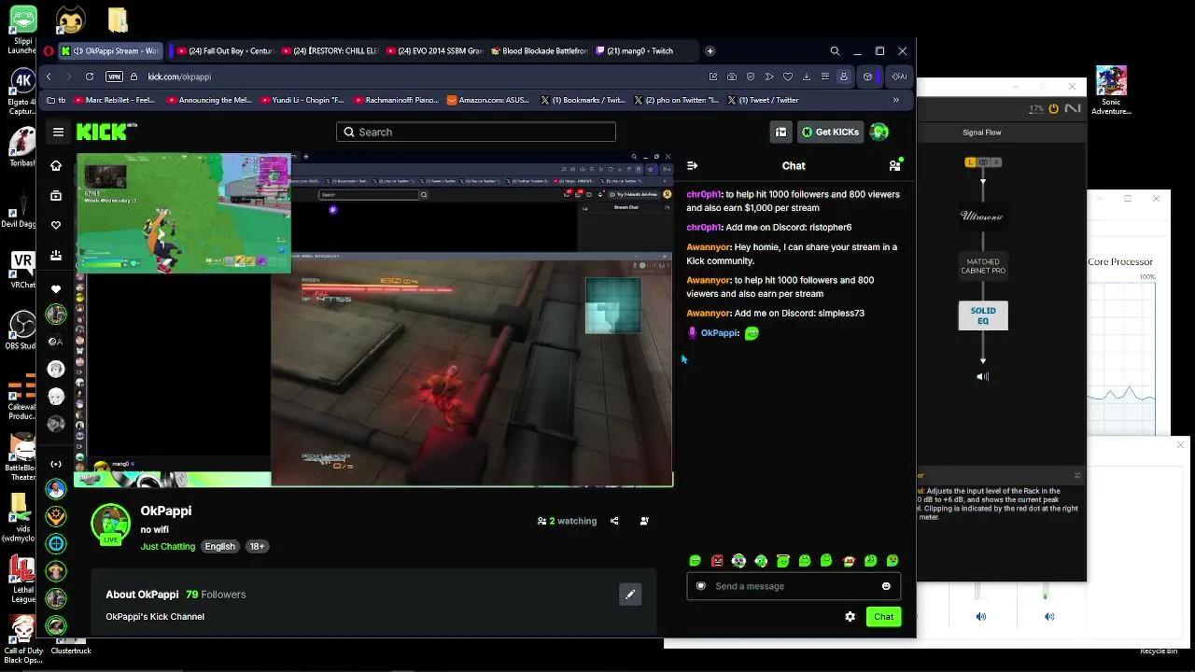Open the Kick hamburger sidebar menu
1195x672 pixels.
pos(58,132)
